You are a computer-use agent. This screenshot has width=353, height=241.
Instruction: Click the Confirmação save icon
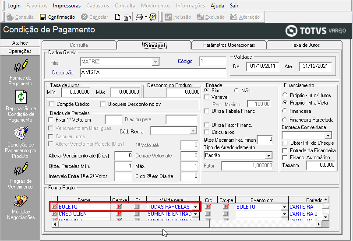43,17
